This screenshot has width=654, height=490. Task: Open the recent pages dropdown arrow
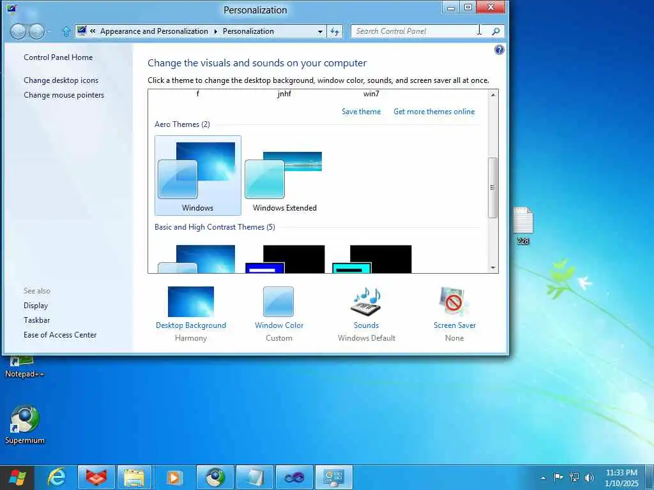[x=49, y=32]
